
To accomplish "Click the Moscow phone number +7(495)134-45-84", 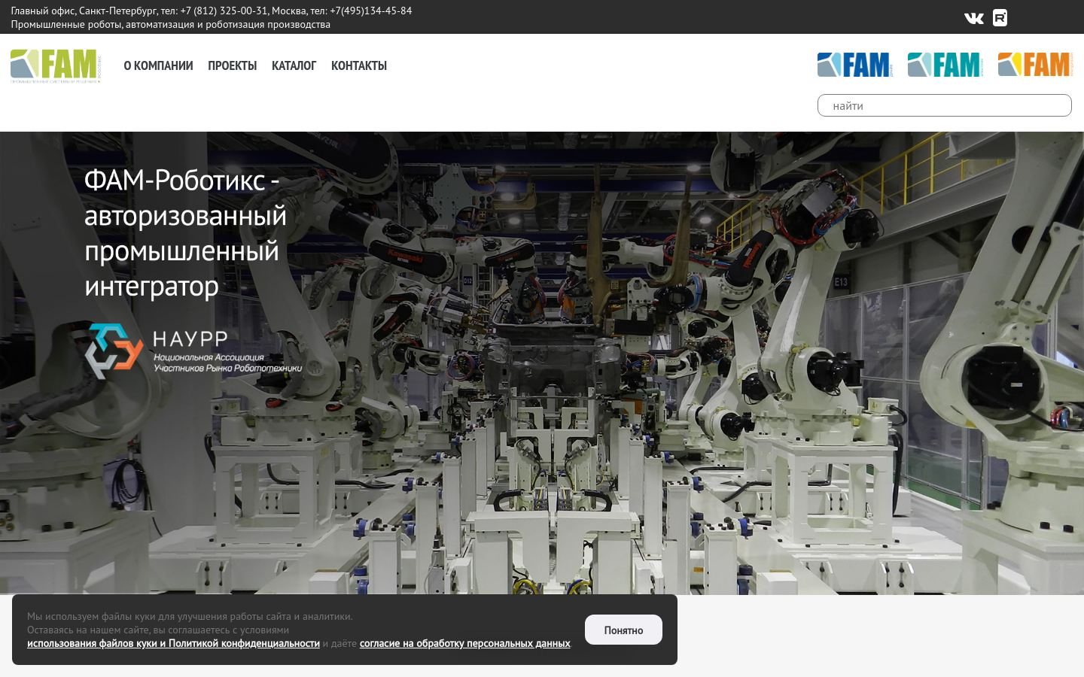I will click(370, 11).
